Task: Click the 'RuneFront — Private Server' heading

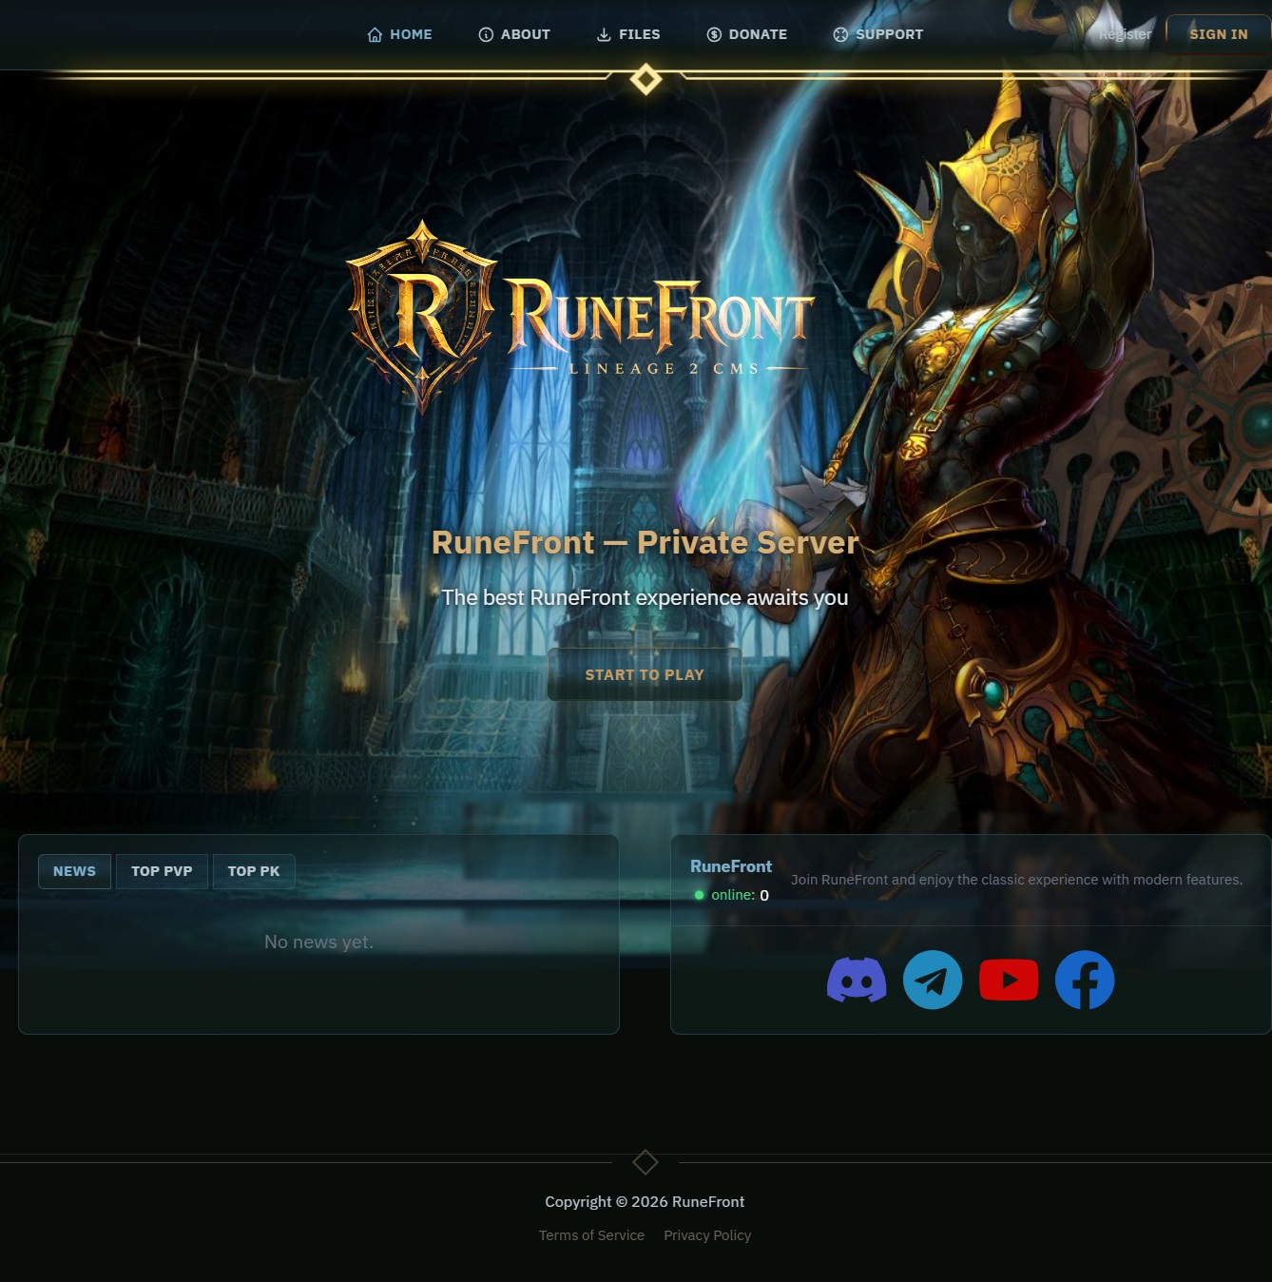Action: point(645,542)
